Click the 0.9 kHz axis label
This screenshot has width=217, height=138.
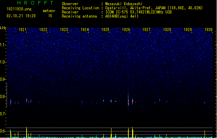[3, 79]
